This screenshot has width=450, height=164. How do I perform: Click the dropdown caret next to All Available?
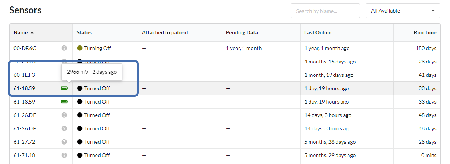click(x=433, y=11)
